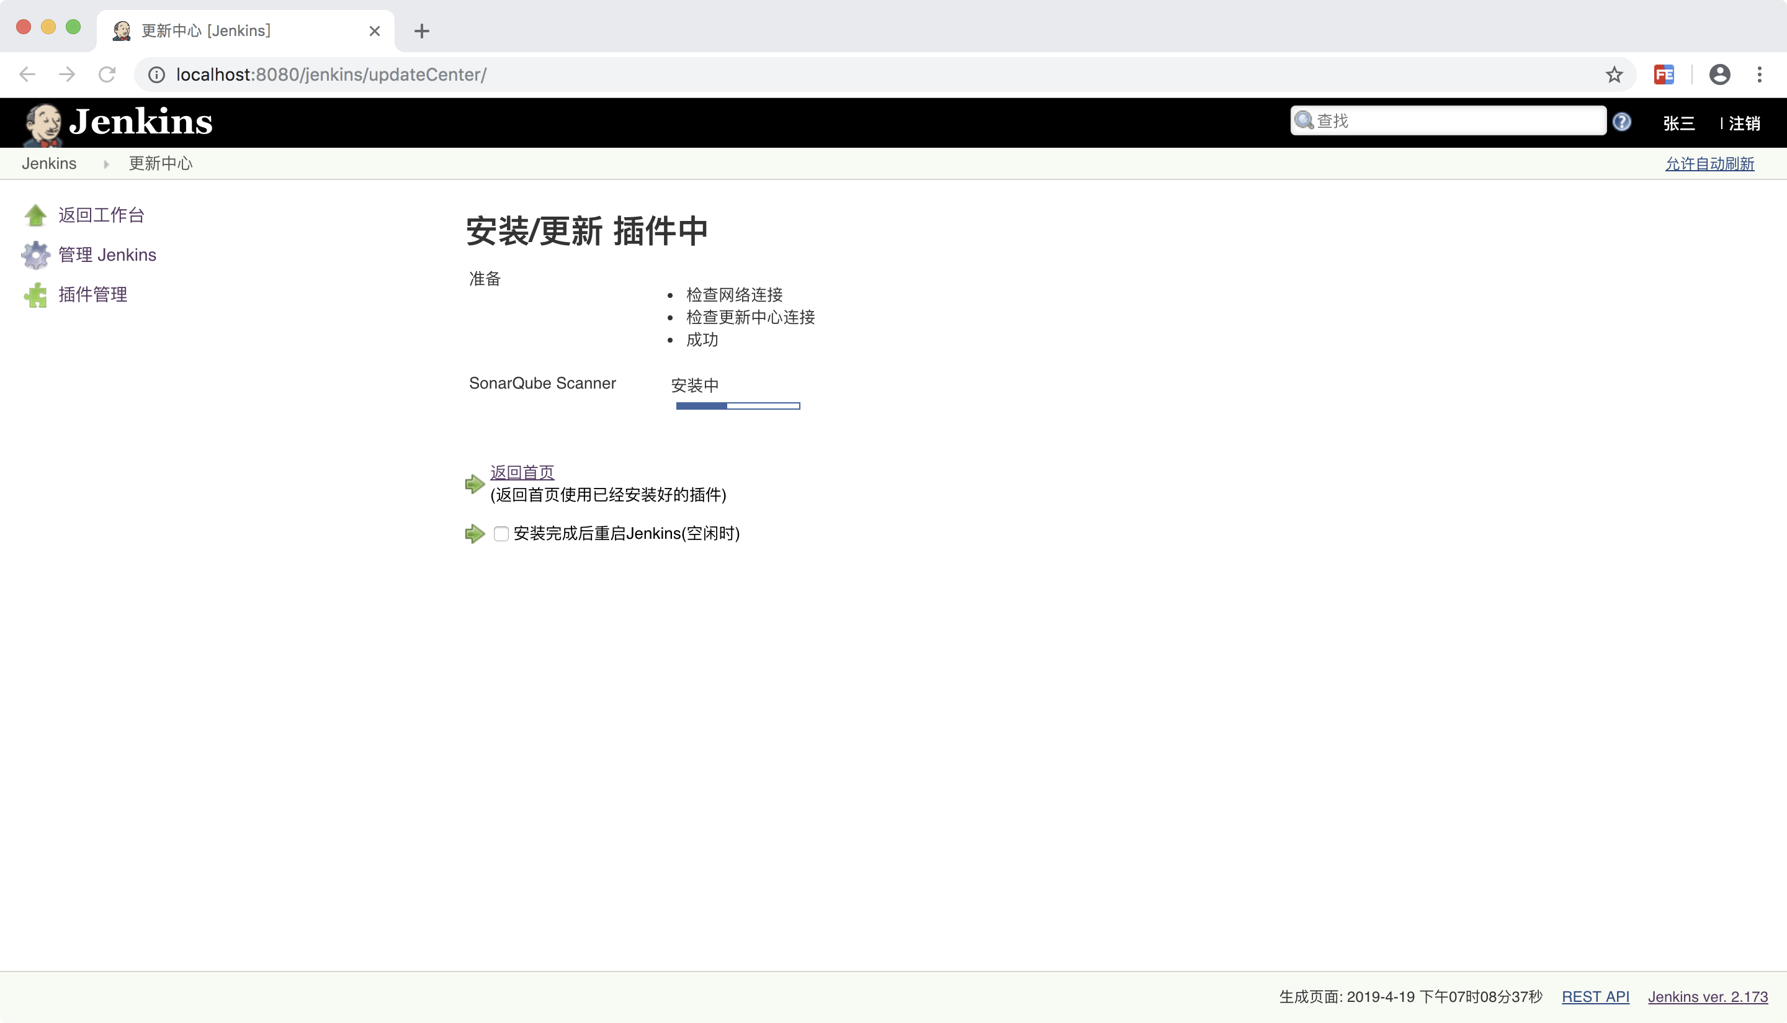Viewport: 1787px width, 1023px height.
Task: Click the puzzle piece 插件管理 icon
Action: [35, 295]
